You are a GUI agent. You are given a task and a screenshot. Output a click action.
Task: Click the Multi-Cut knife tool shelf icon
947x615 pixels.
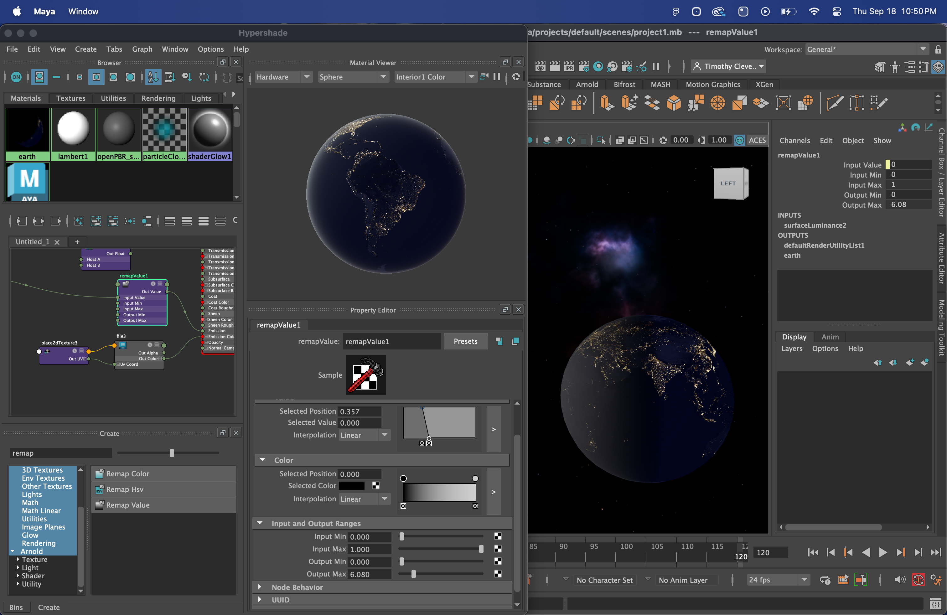tap(834, 103)
